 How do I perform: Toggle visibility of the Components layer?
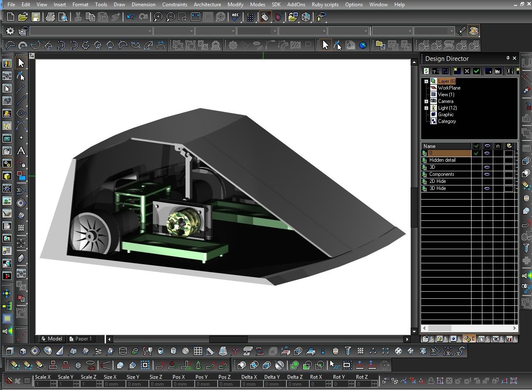point(487,174)
